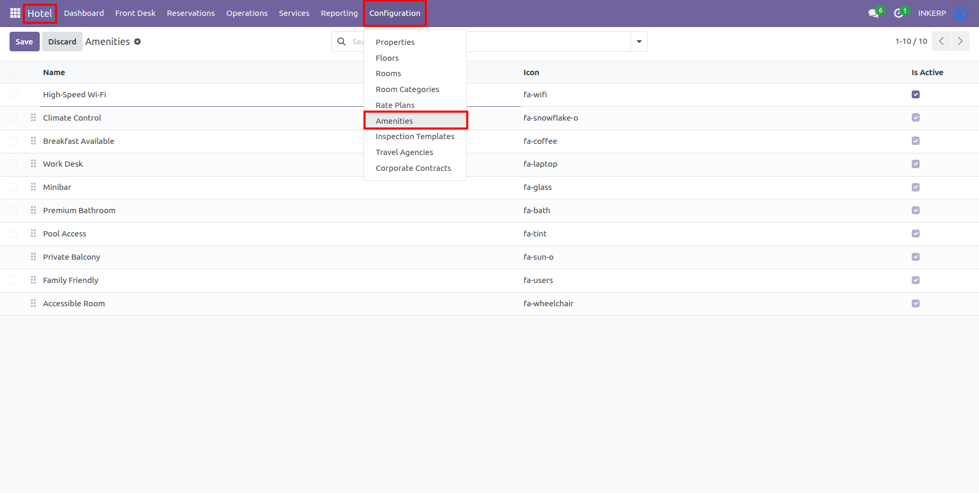Click the search magnifier icon
979x493 pixels.
tap(342, 41)
